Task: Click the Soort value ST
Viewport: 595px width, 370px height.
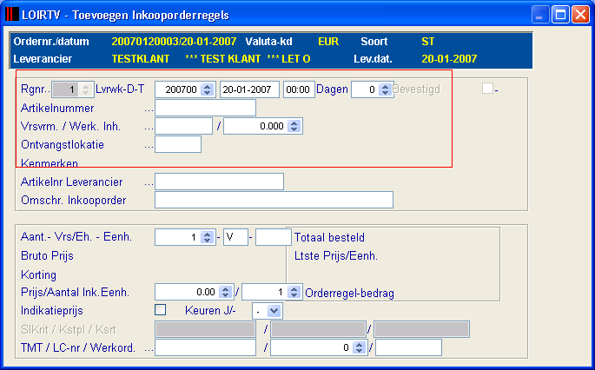Action: pos(427,42)
